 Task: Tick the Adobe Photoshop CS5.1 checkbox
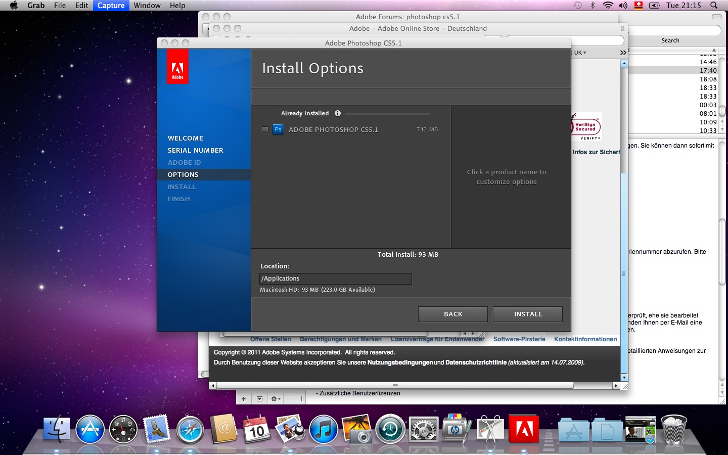coord(265,130)
